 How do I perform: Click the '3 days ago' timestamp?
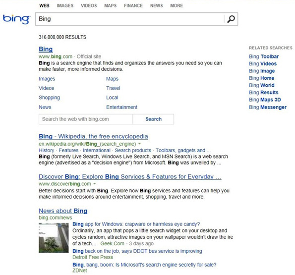coord(141,243)
